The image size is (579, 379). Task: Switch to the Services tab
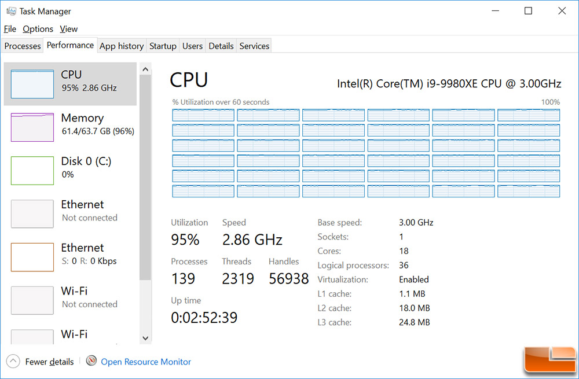pos(254,46)
